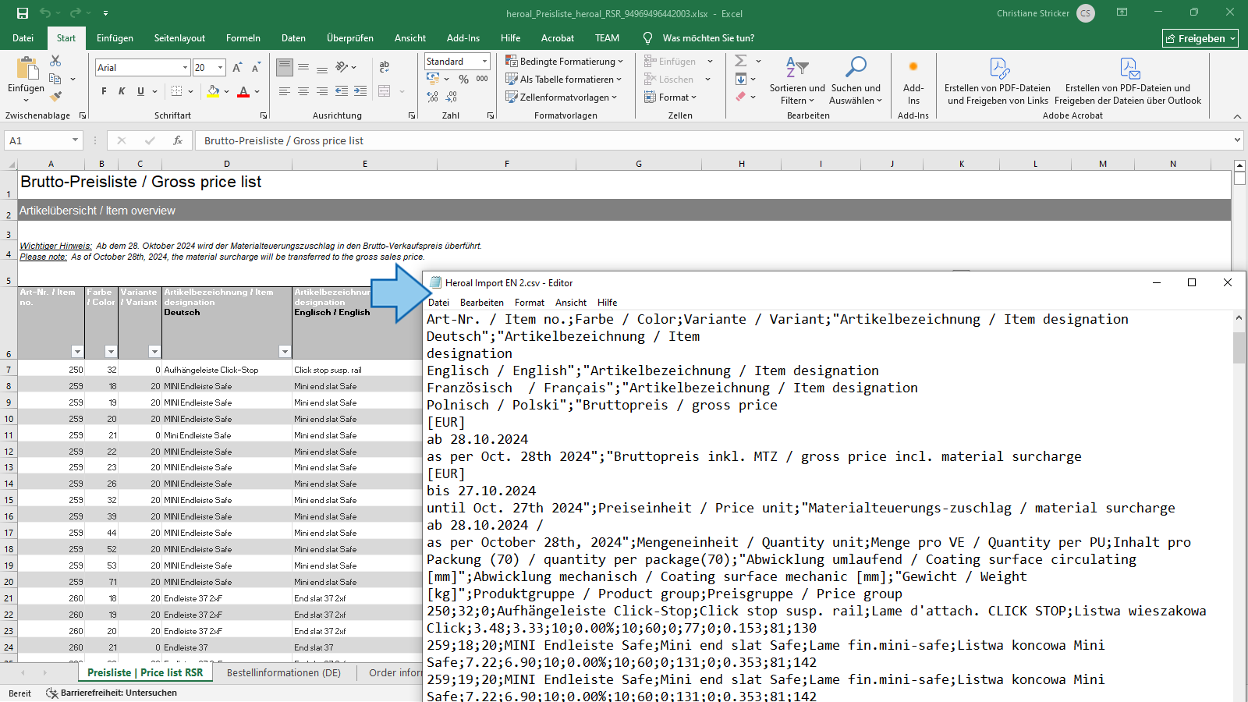Expand the Standard number format dropdown
Viewport: 1248px width, 702px height.
(x=484, y=62)
